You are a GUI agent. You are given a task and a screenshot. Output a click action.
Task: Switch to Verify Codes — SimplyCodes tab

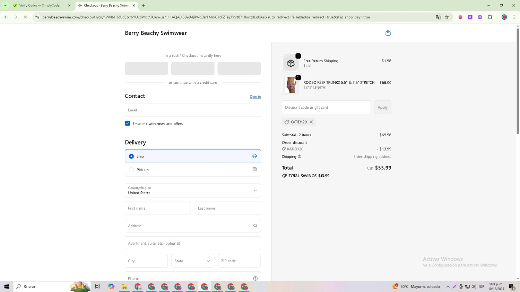40,5
